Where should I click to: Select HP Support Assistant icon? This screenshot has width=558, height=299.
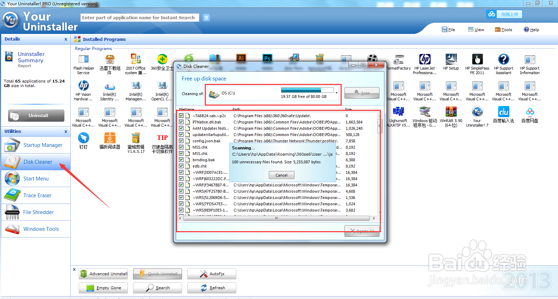[503, 64]
